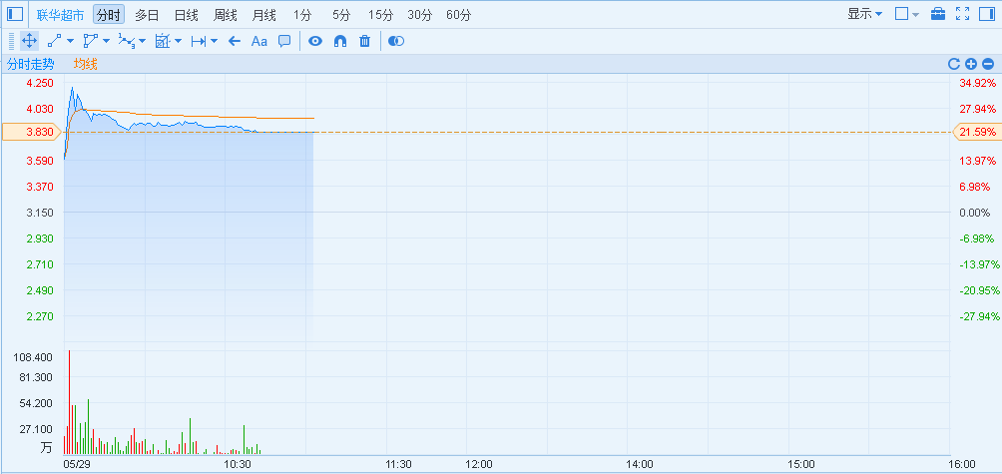Toggle magnet snap mode

340,41
